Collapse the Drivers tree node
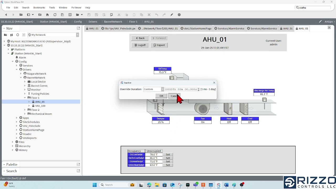Image resolution: width=336 pixels, height=189 pixels. pos(17,70)
